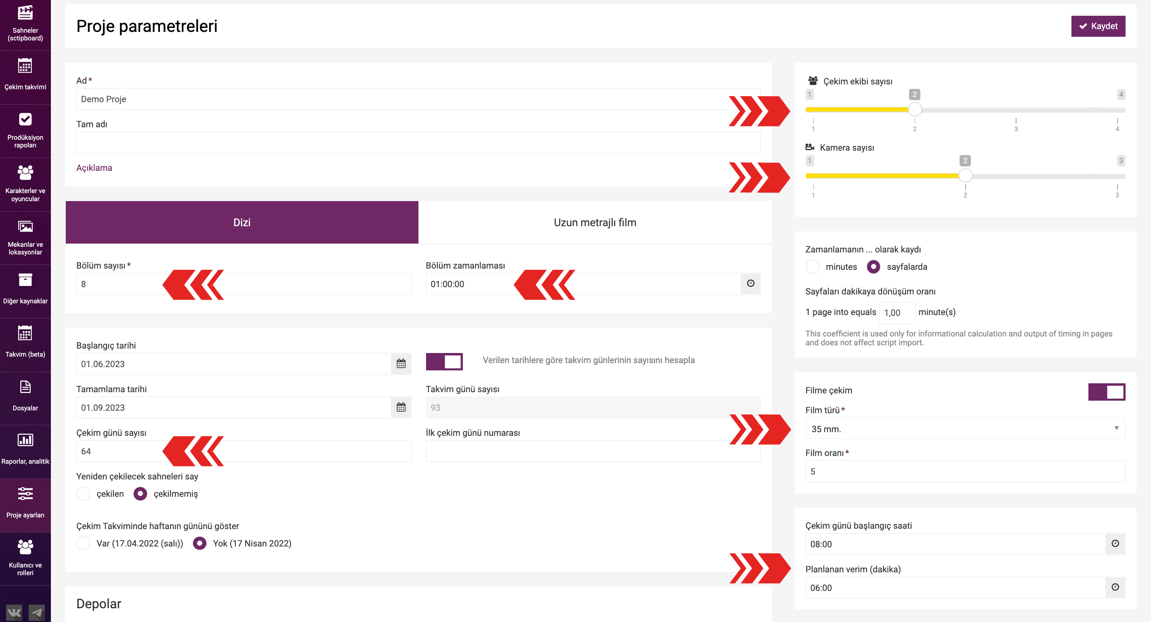Viewport: 1151px width, 622px height.
Task: Click the Ad field with Demo Proje
Action: click(x=418, y=99)
